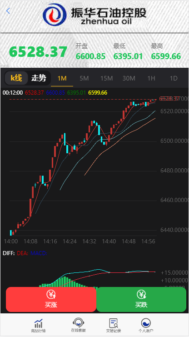
Task: Go back using the left arrow
Action: (x=8, y=11)
